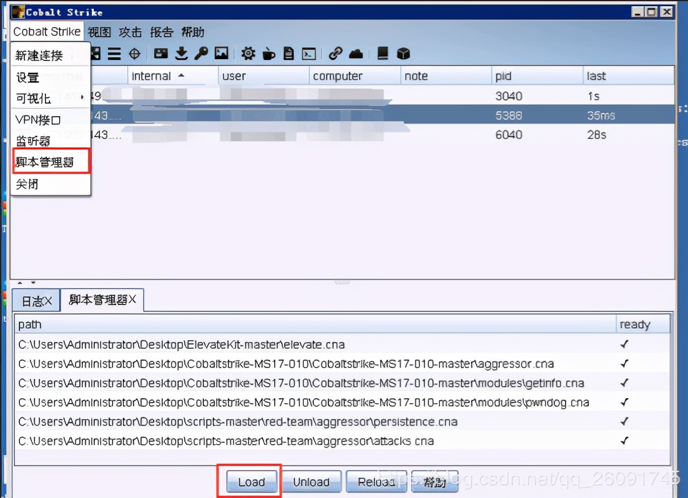Viewport: 688px width, 498px height.
Task: Select the elevate.cna script row
Action: [342, 344]
